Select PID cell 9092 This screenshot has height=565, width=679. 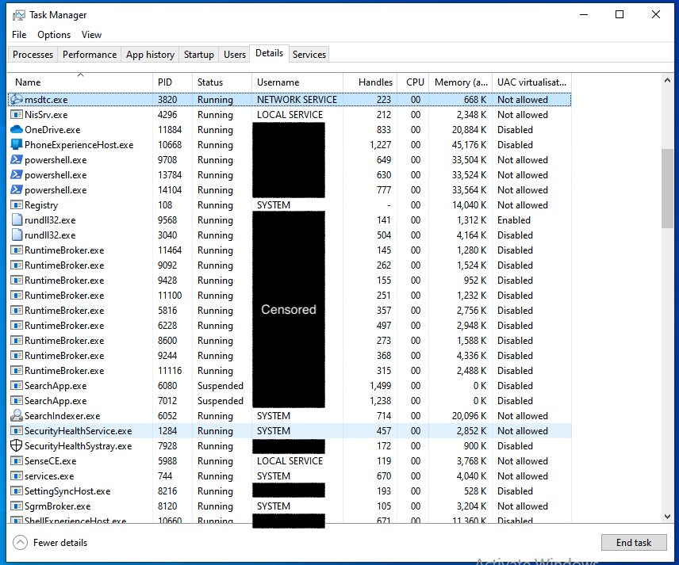pyautogui.click(x=167, y=265)
